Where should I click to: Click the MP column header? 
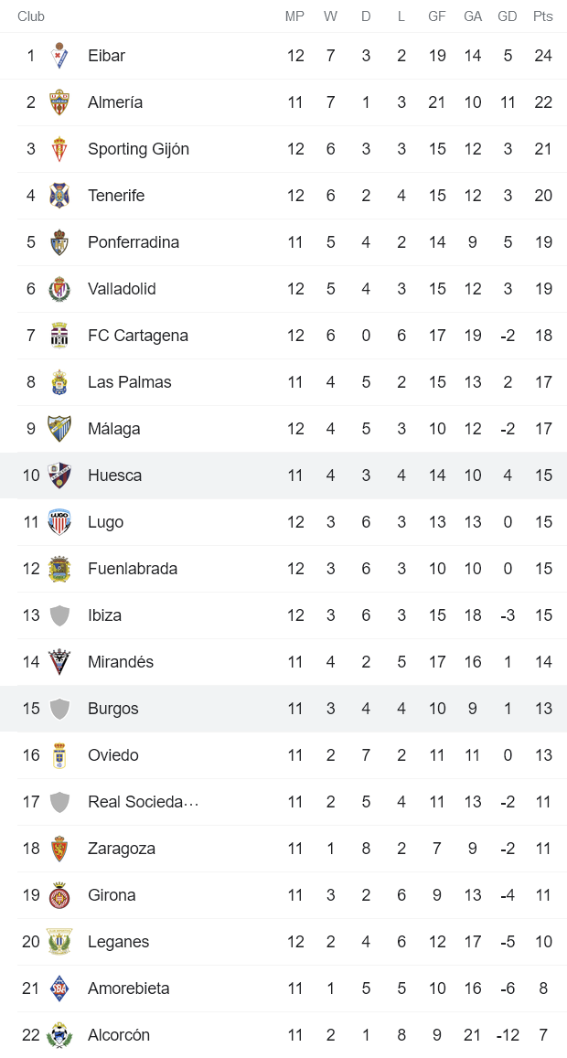[295, 16]
